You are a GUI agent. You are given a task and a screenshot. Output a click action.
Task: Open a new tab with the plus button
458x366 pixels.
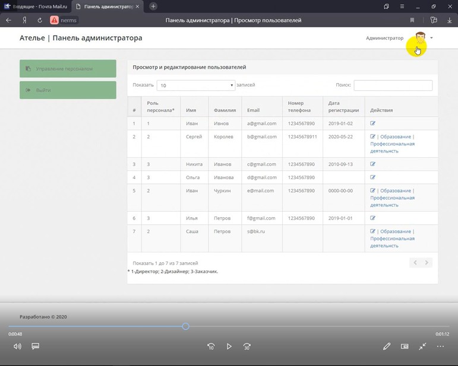click(153, 6)
